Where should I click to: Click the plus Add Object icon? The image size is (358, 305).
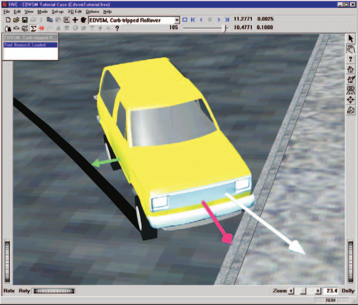coord(75,20)
